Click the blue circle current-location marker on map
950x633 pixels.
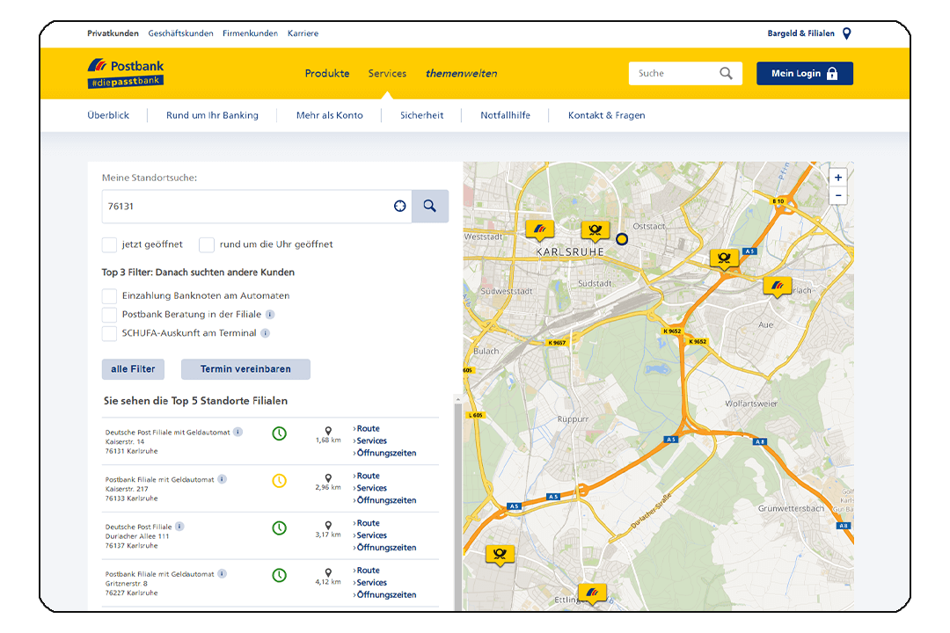coord(622,239)
